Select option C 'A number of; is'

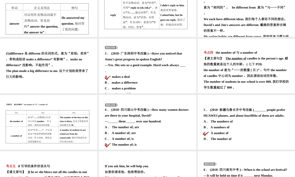(119, 139)
